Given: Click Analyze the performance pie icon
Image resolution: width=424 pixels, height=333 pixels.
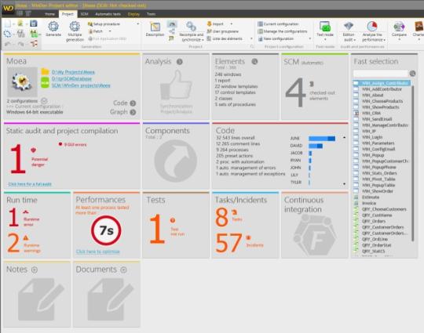Looking at the screenshot, I should [x=372, y=27].
